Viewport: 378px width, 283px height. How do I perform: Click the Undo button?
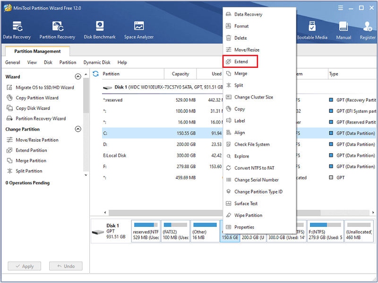coord(66,266)
